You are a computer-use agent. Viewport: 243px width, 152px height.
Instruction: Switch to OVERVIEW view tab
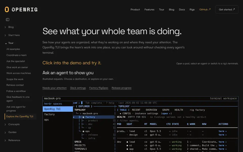tap(151, 110)
